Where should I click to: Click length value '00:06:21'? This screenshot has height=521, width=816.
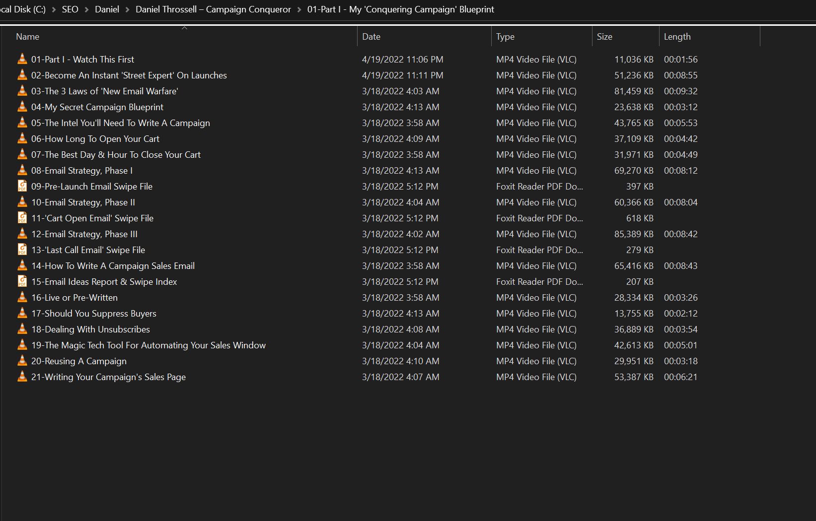coord(681,377)
